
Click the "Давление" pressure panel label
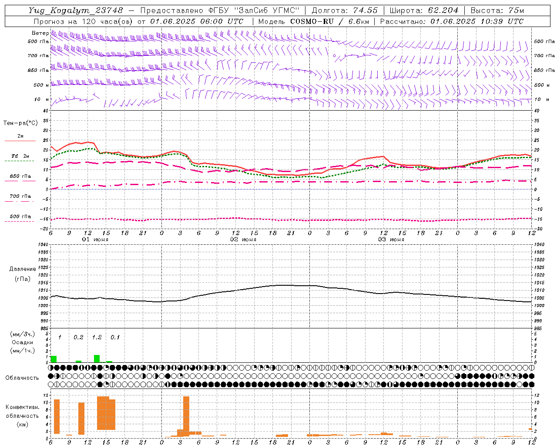(x=23, y=269)
